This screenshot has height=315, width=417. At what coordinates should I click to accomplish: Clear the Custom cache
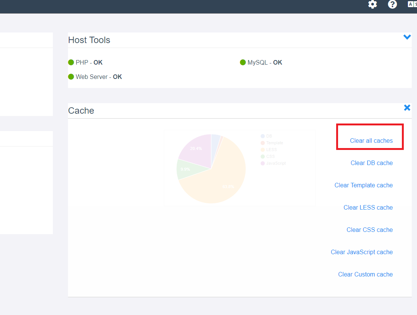(x=365, y=274)
